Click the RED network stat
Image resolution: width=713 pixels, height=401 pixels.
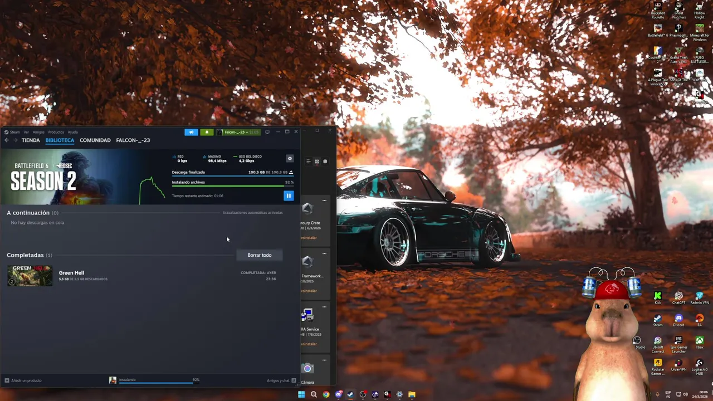click(180, 159)
